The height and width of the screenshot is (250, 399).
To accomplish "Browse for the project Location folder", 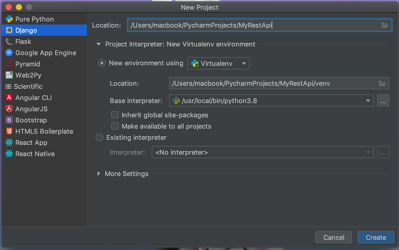I will (385, 25).
